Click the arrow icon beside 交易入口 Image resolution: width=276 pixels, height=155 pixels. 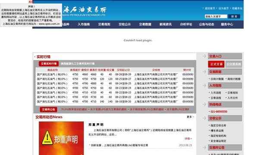[x=204, y=56]
